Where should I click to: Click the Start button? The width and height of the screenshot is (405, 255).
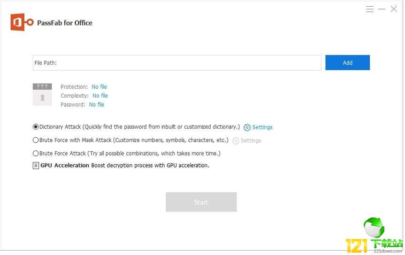tap(201, 202)
